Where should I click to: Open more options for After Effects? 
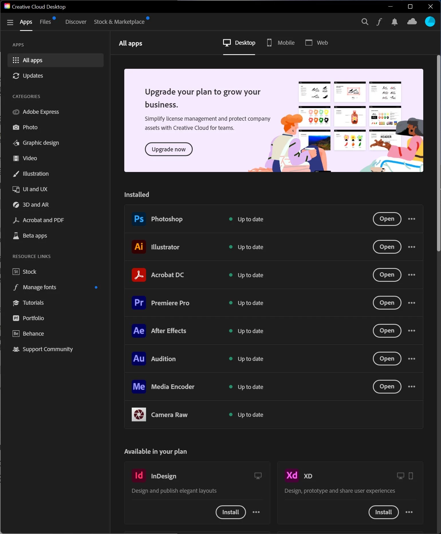point(412,331)
